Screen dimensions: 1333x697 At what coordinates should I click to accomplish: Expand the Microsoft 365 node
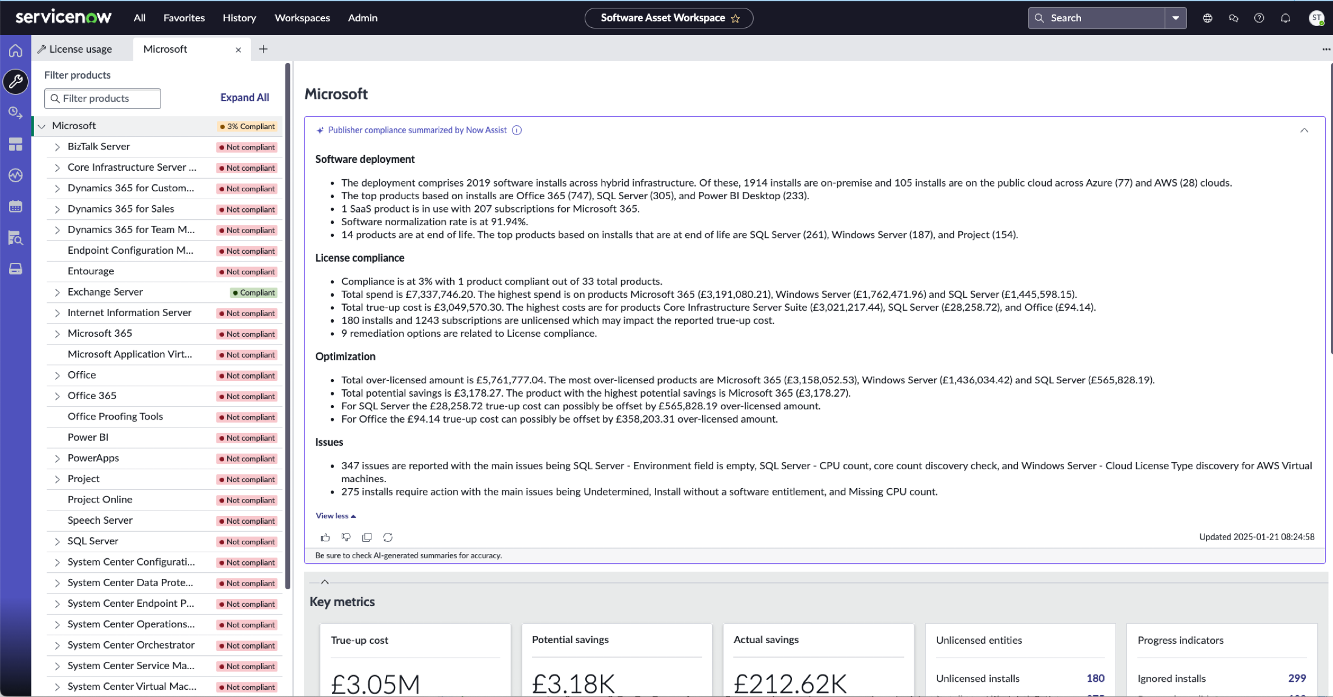(x=57, y=334)
